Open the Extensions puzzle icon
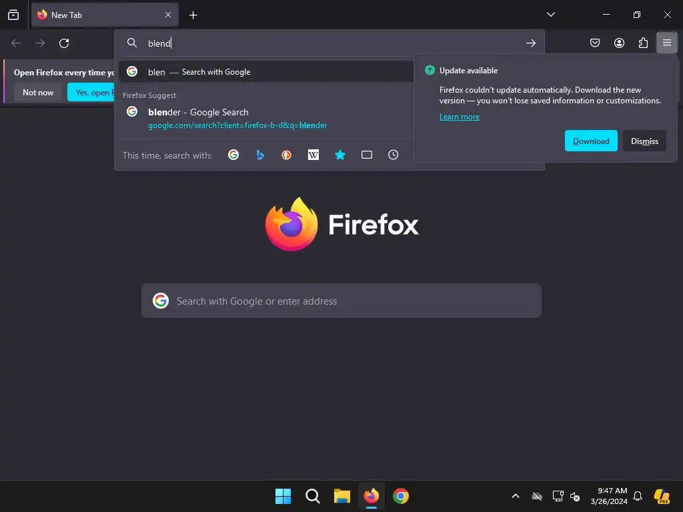The image size is (683, 512). tap(643, 43)
